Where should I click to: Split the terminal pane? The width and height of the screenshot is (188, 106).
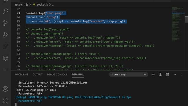(160, 74)
